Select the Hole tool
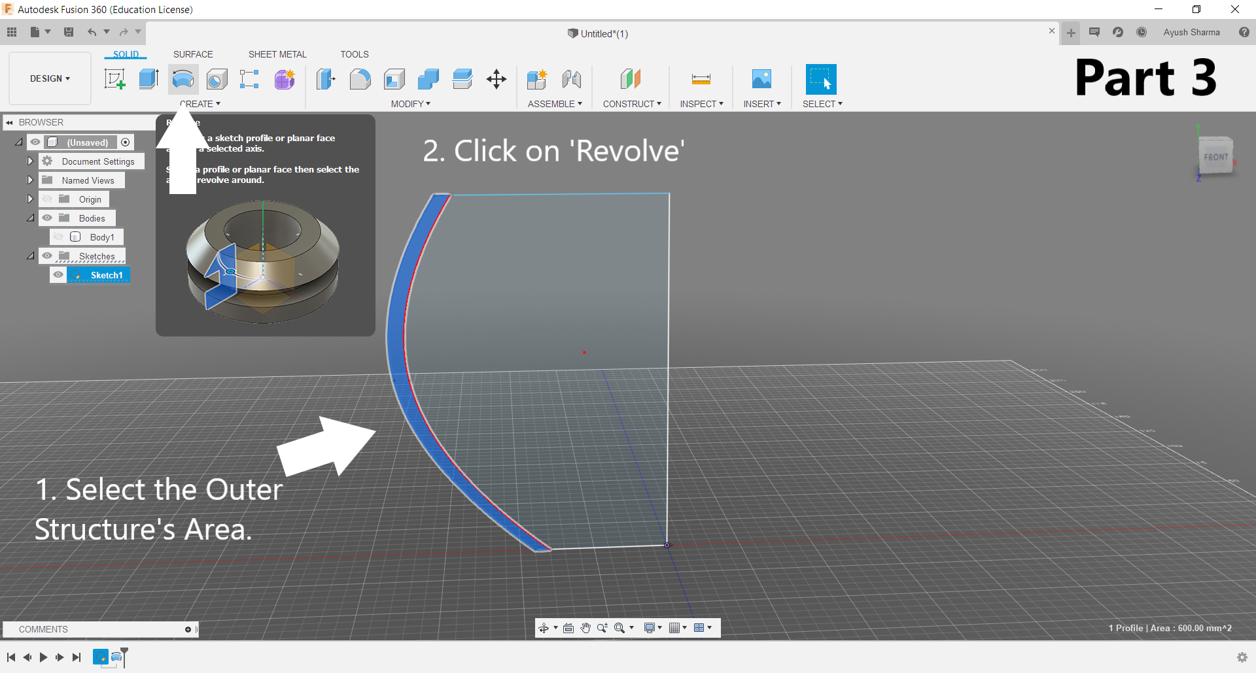1256x673 pixels. coord(217,80)
